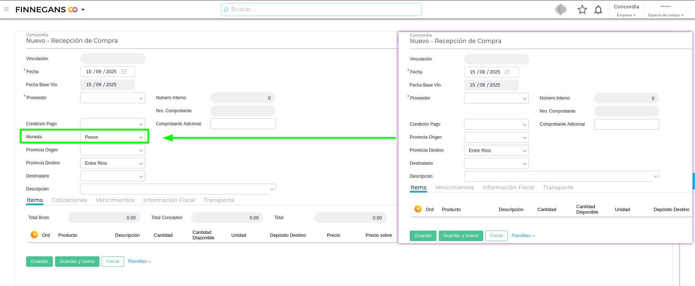This screenshot has width=695, height=286.
Task: Open the Empresa selector under Concordia
Action: [627, 15]
